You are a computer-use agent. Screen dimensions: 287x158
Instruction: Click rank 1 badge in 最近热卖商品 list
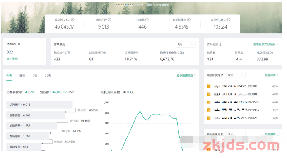(209, 86)
